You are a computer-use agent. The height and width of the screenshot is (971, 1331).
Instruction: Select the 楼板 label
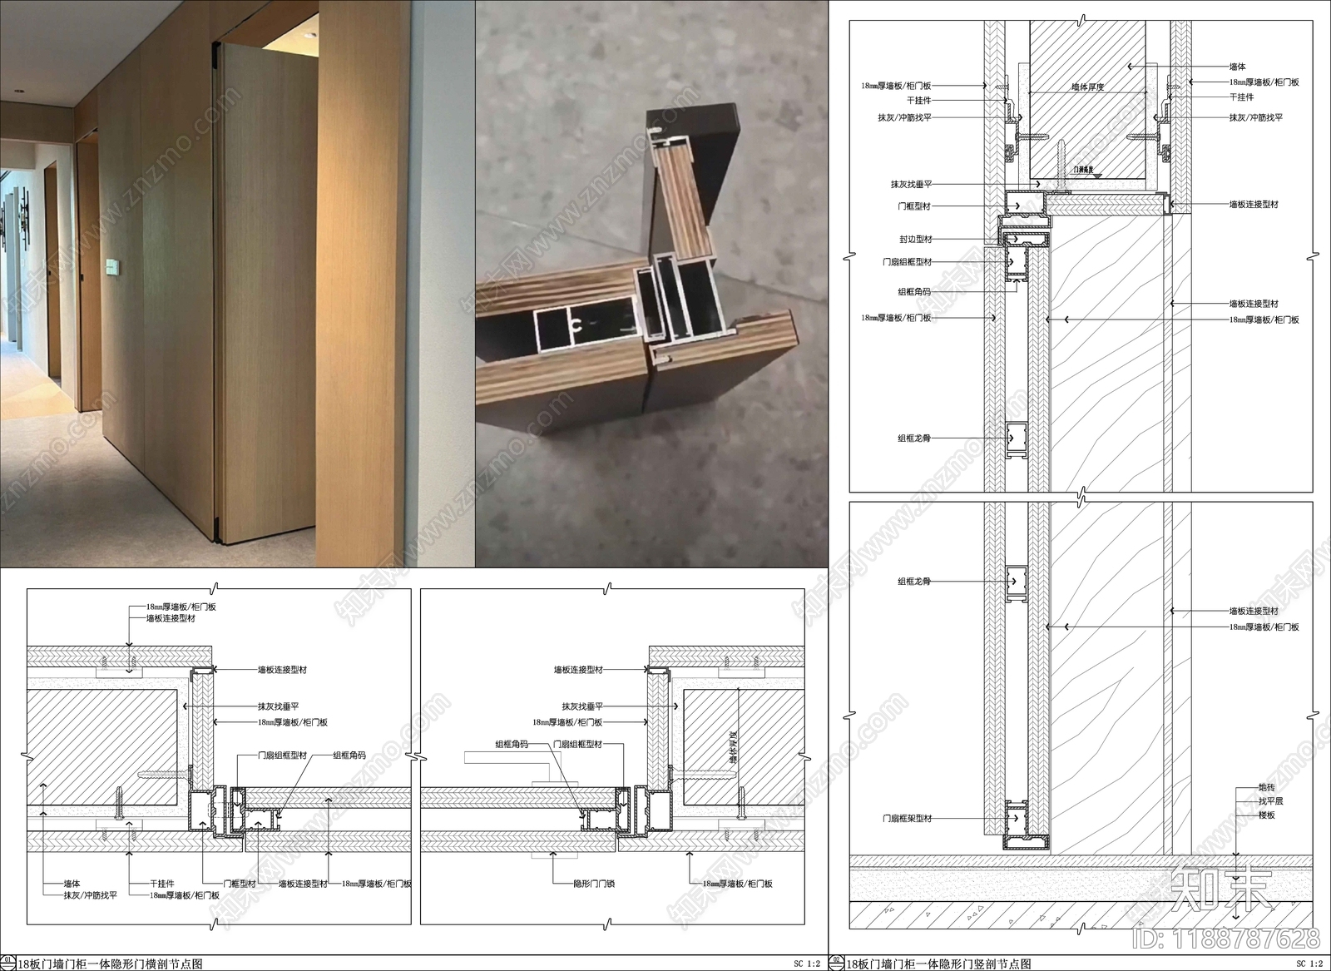pyautogui.click(x=1266, y=815)
